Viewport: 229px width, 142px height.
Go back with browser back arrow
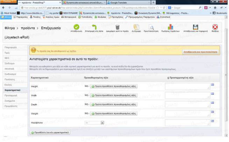(x=3, y=8)
